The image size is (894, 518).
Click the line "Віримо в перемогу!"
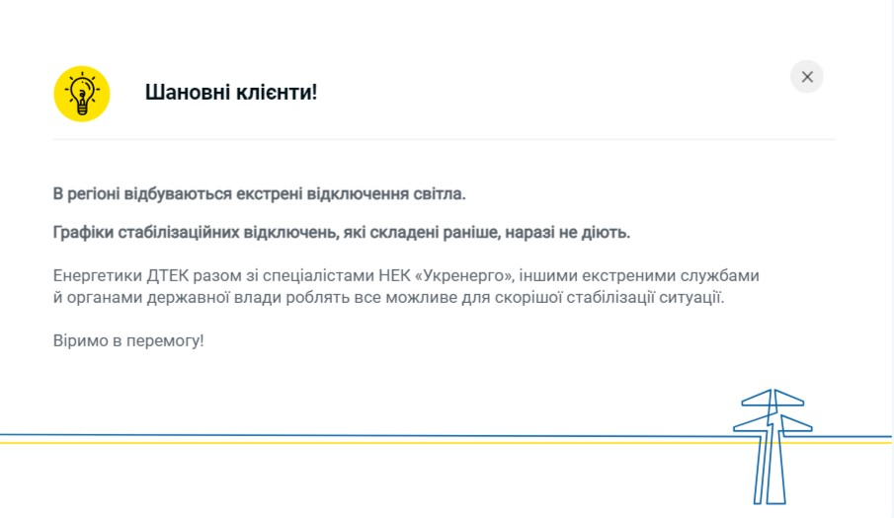128,340
